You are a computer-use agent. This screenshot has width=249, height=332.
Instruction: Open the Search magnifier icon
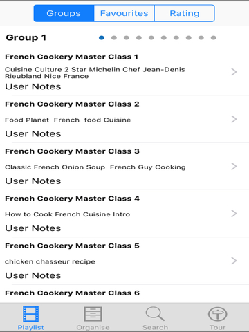pos(155,313)
